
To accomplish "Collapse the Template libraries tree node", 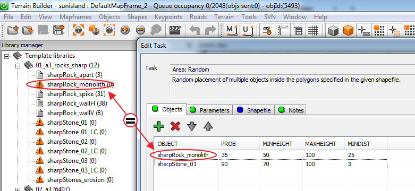I will tap(6, 56).
